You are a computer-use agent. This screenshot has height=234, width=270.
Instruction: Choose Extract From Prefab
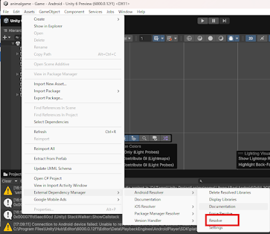[x=73, y=159]
